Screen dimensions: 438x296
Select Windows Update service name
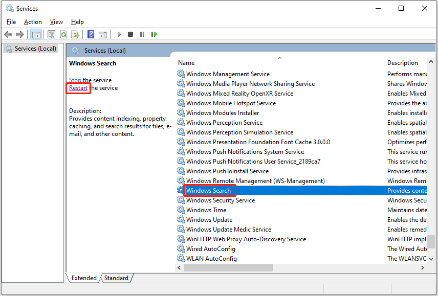pos(209,219)
